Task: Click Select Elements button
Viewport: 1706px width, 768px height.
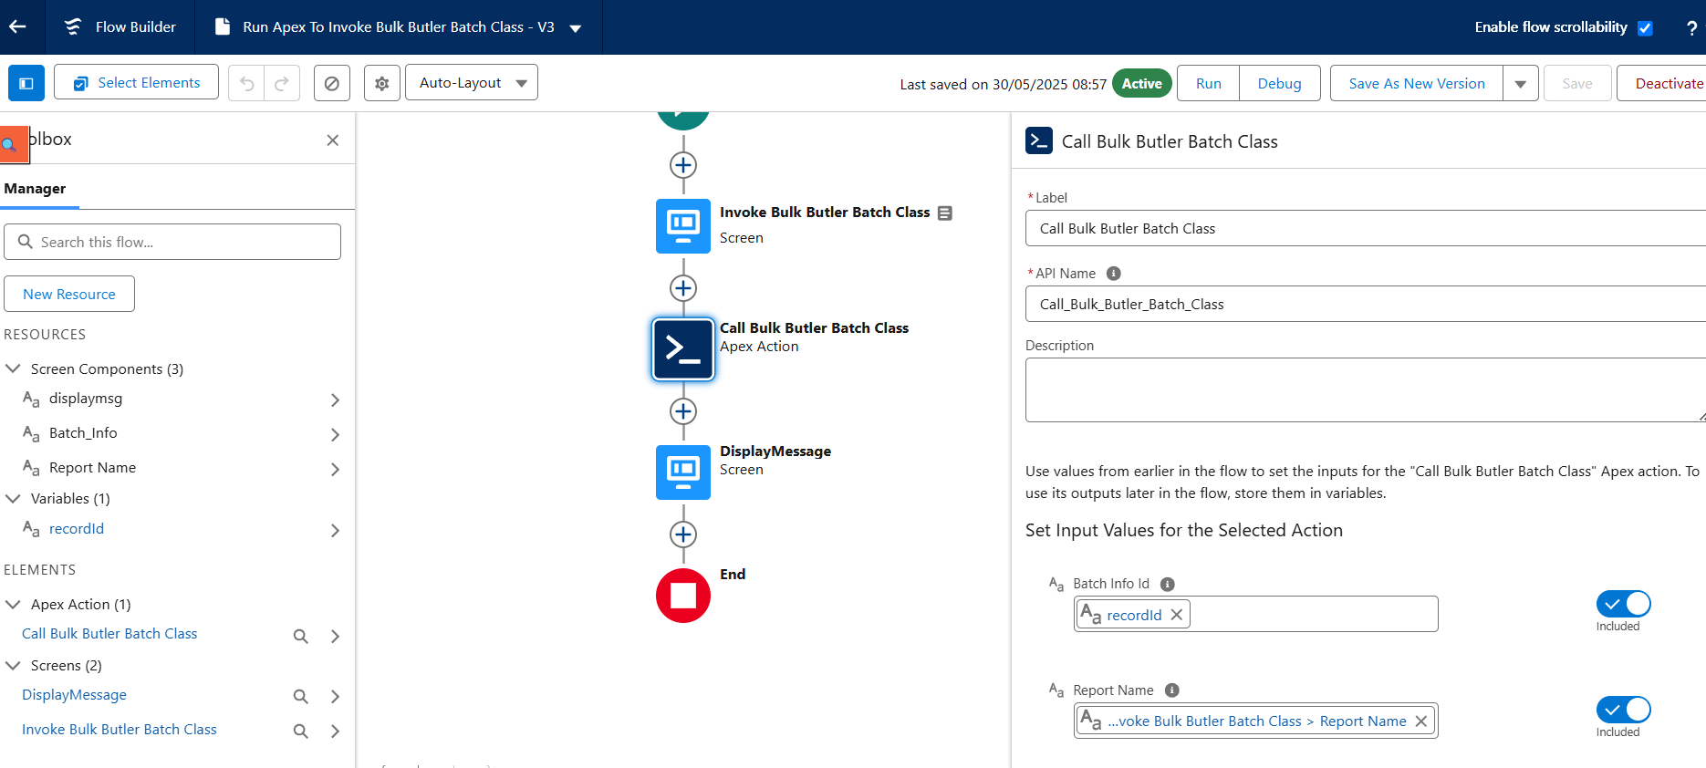Action: click(136, 82)
